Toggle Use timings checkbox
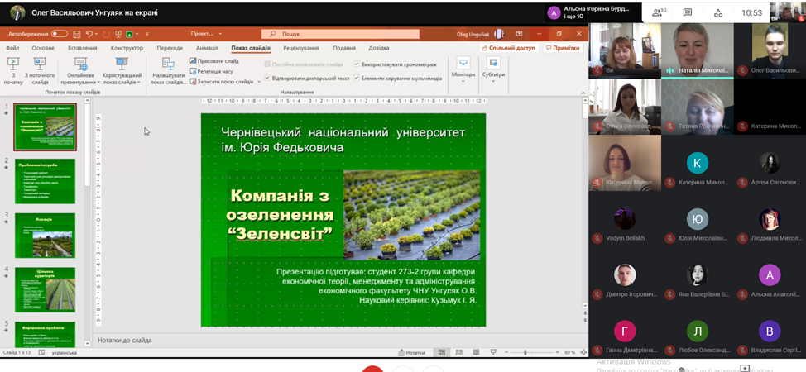Screen dimensions: 806x372 357,64
